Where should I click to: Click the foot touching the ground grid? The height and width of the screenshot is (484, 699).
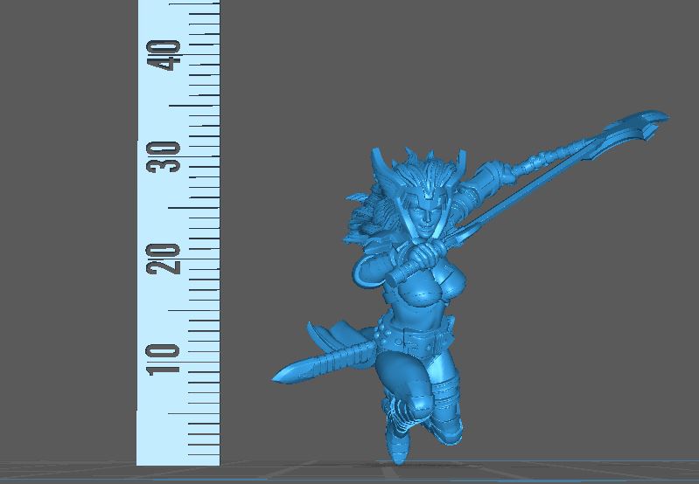398,454
